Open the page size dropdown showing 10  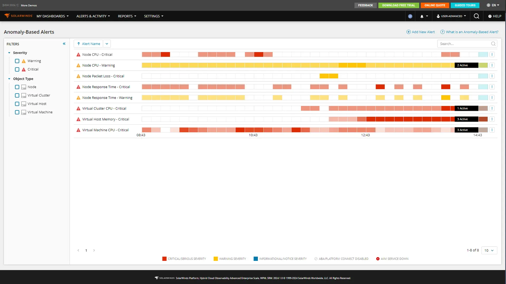click(x=489, y=250)
